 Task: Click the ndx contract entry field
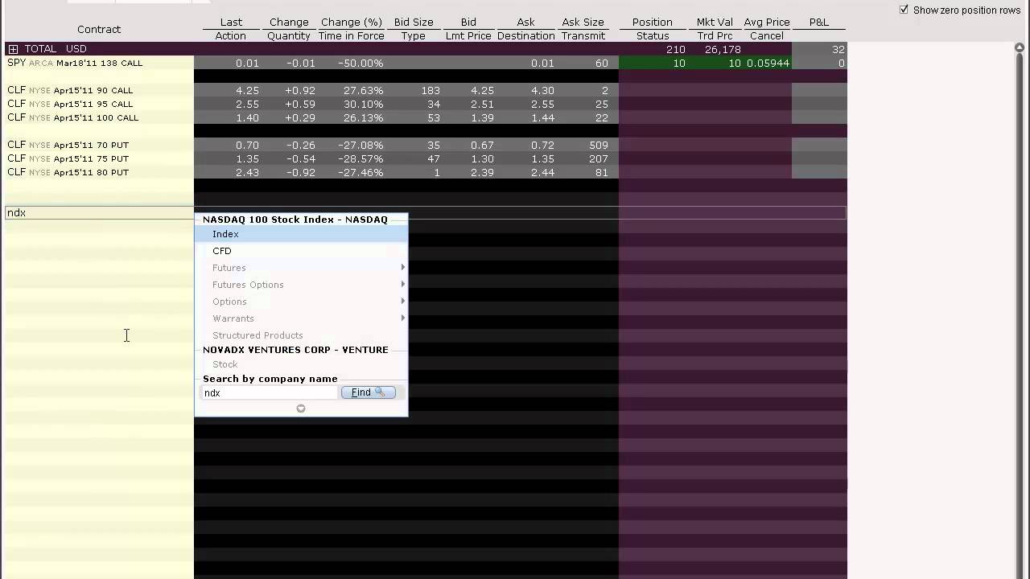click(x=99, y=213)
